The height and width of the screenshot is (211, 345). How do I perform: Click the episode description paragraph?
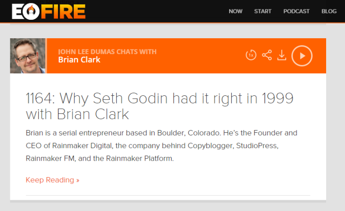162,146
